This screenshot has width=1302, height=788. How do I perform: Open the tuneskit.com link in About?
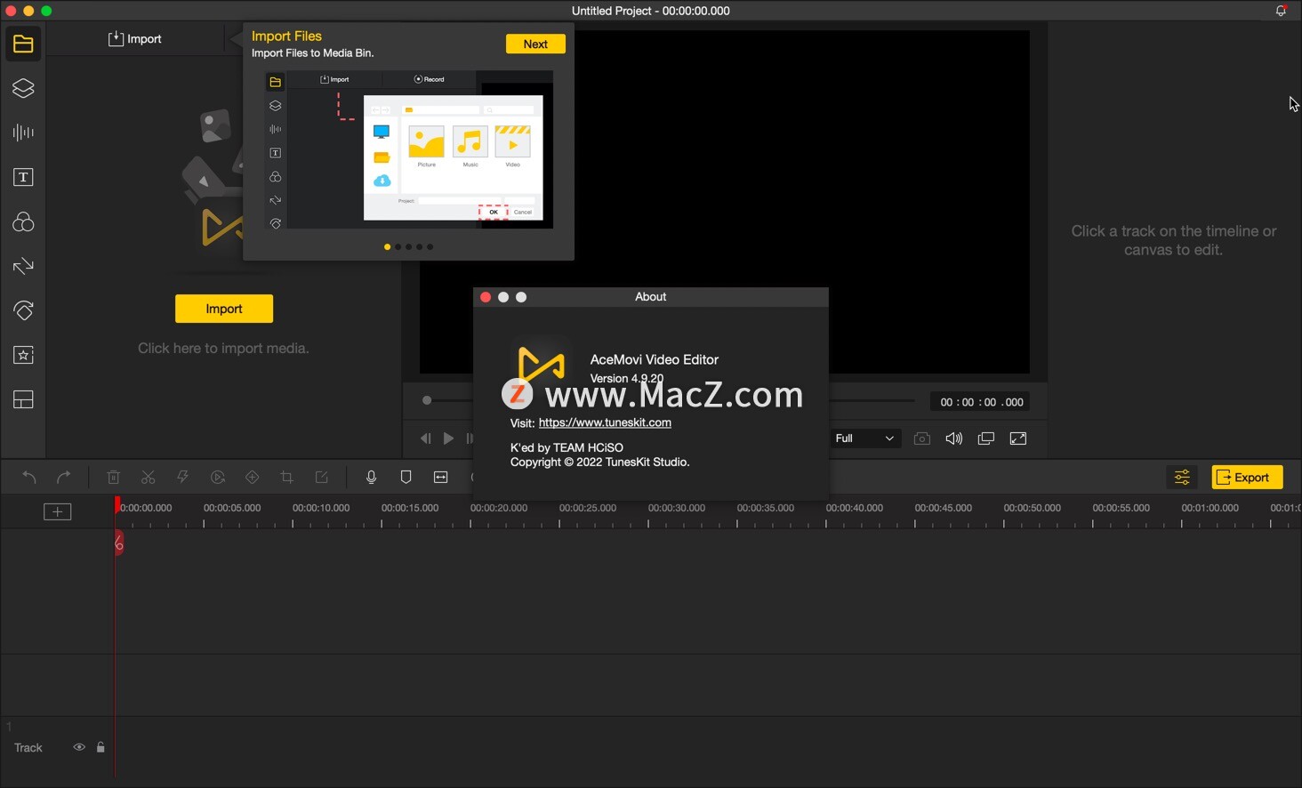[605, 422]
